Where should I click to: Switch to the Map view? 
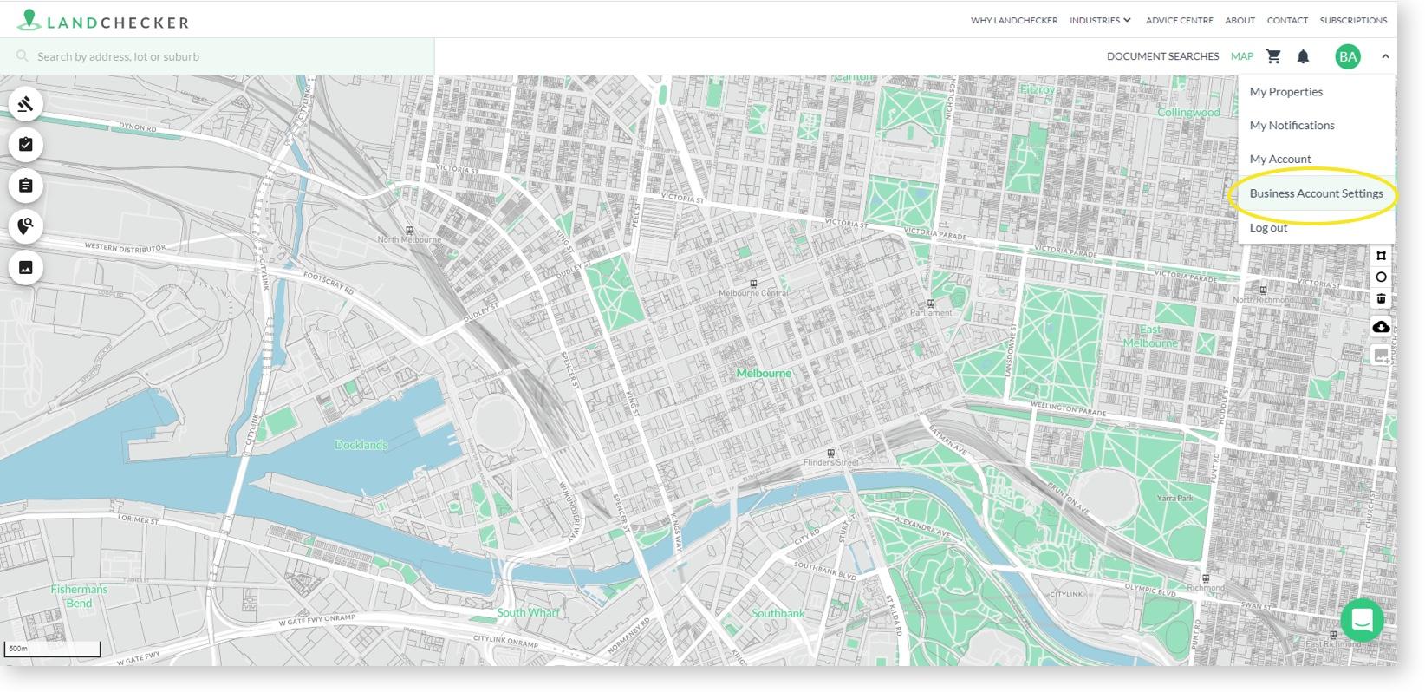pyautogui.click(x=1242, y=56)
